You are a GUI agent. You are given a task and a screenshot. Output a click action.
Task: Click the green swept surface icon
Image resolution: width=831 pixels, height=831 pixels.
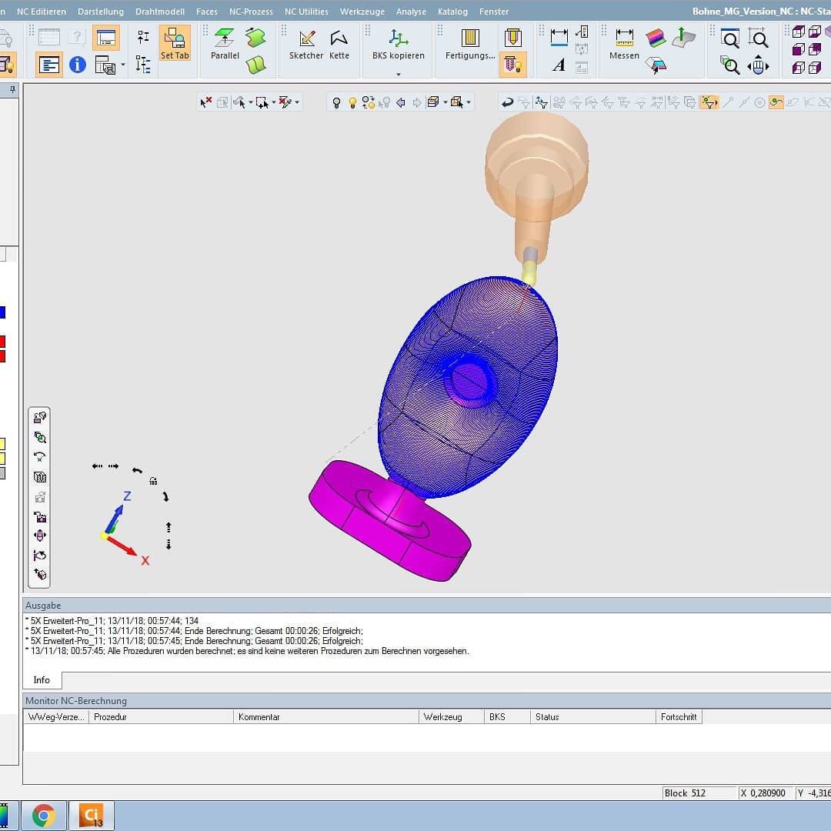pyautogui.click(x=255, y=38)
